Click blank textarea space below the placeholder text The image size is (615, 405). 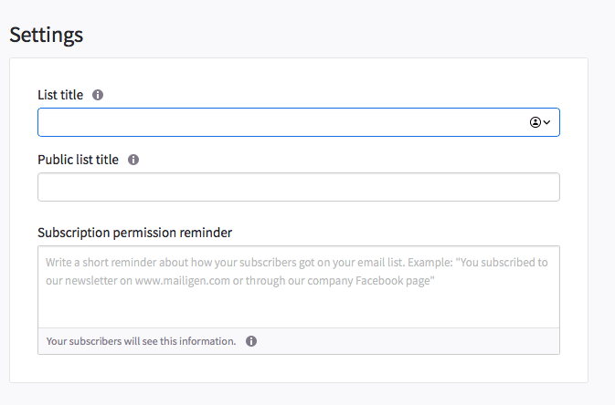[299, 309]
